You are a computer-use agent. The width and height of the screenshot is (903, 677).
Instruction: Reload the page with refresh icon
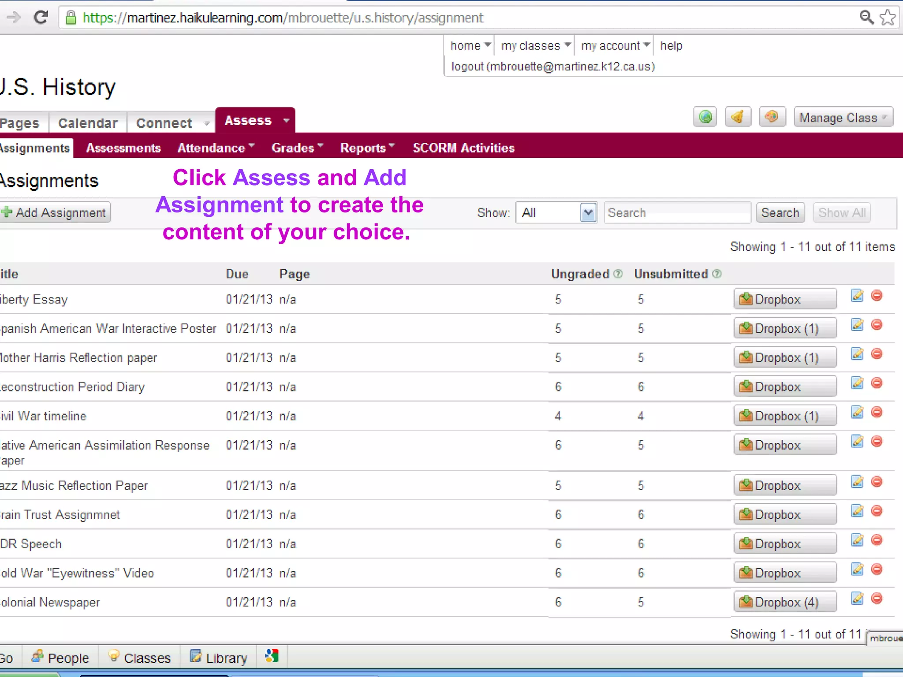[x=41, y=18]
